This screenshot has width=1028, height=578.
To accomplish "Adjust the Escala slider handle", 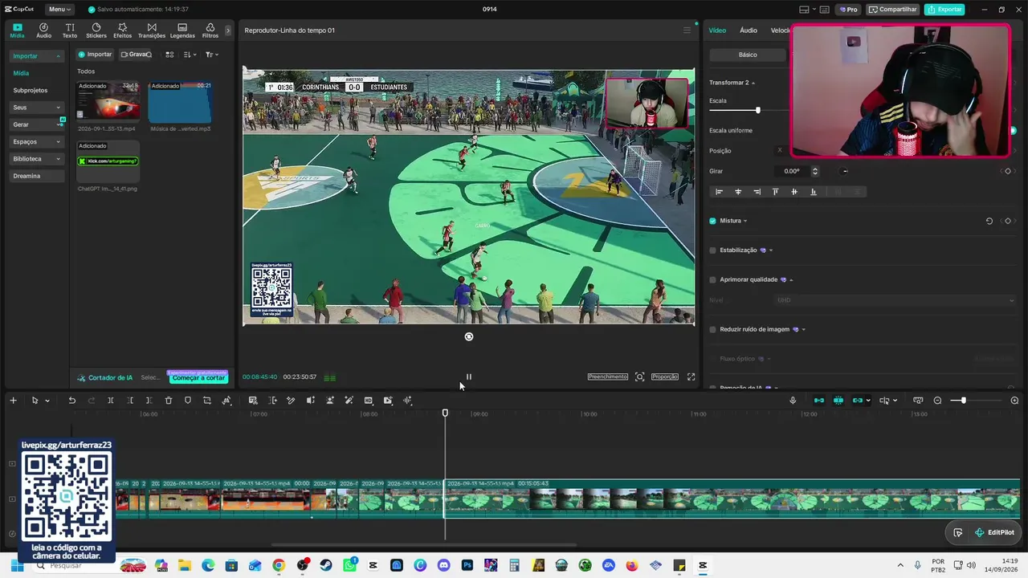I will point(757,110).
